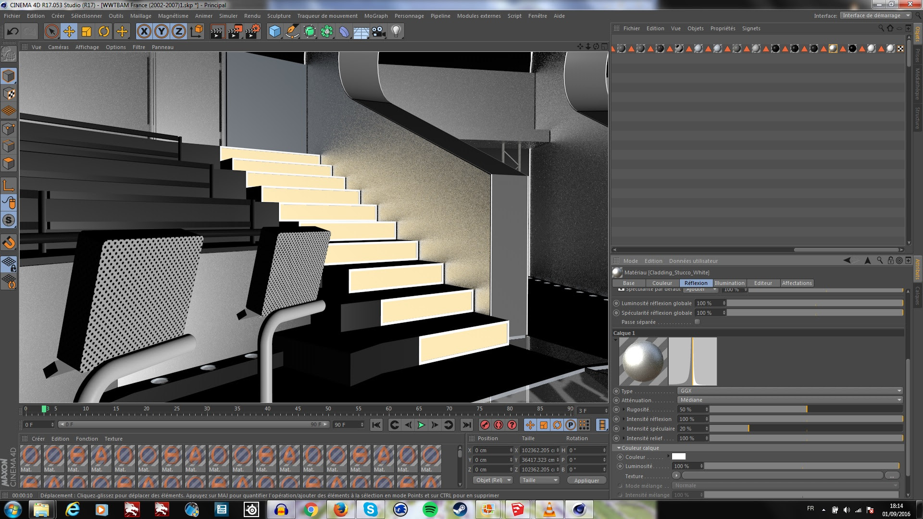Expand the Type GGX dropdown

point(790,391)
